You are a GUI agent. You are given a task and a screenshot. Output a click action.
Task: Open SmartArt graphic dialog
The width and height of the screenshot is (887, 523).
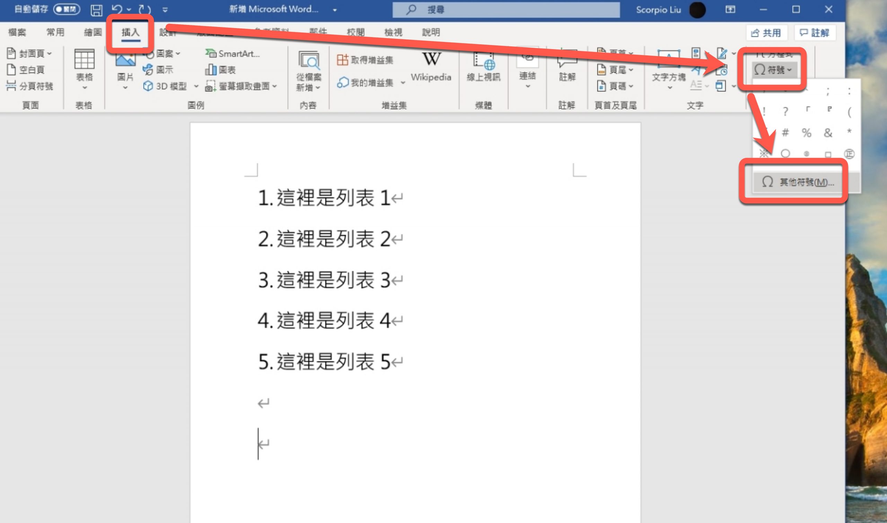233,54
